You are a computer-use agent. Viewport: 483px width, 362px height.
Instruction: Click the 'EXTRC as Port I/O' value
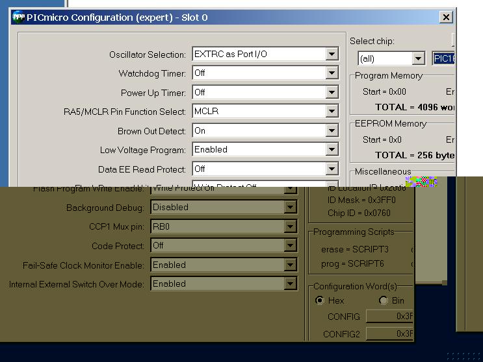coord(230,54)
